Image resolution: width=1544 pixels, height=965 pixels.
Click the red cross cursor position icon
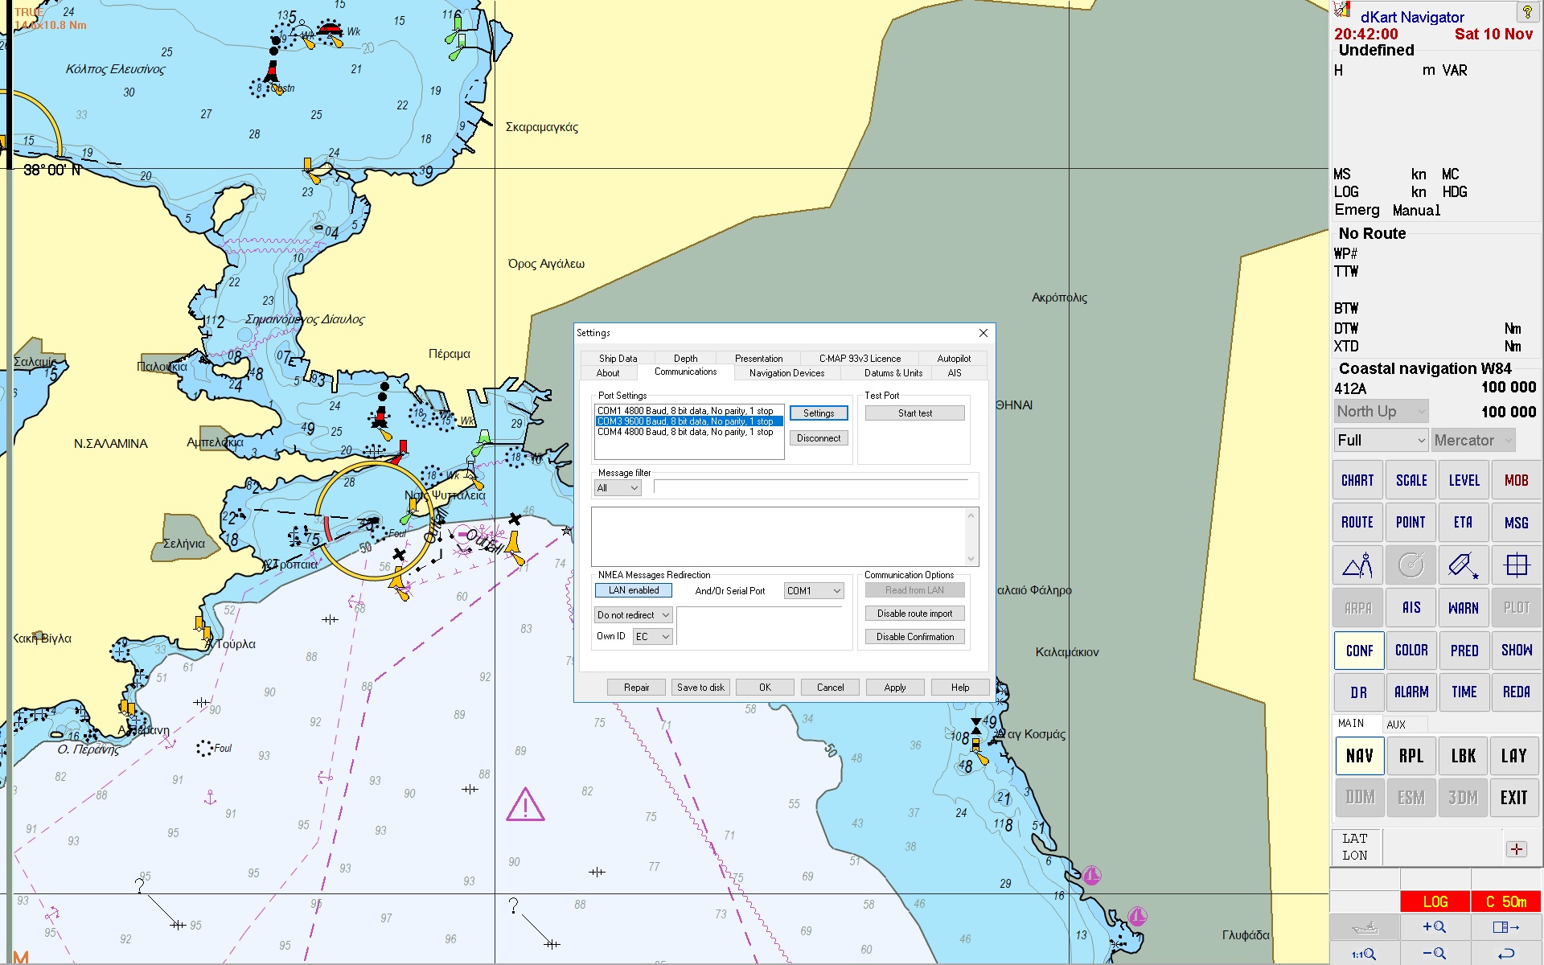[x=1516, y=849]
